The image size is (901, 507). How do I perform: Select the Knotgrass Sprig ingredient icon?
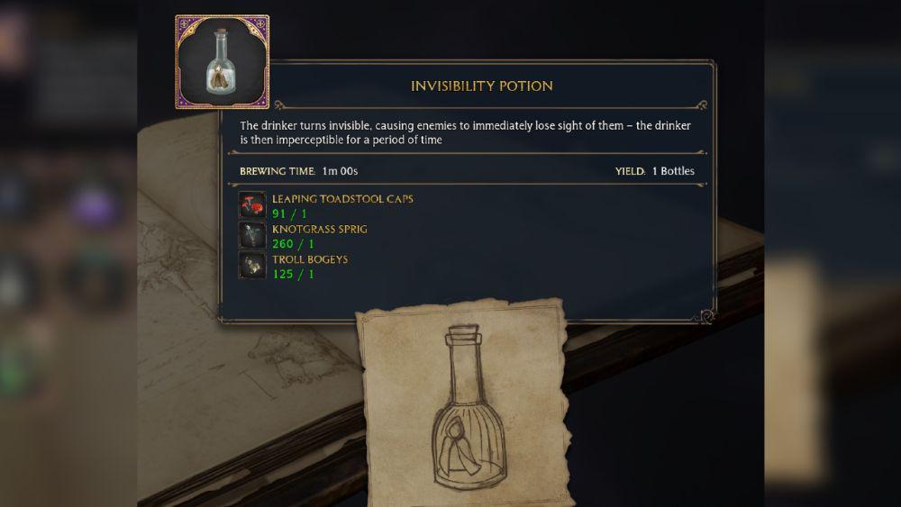point(252,235)
